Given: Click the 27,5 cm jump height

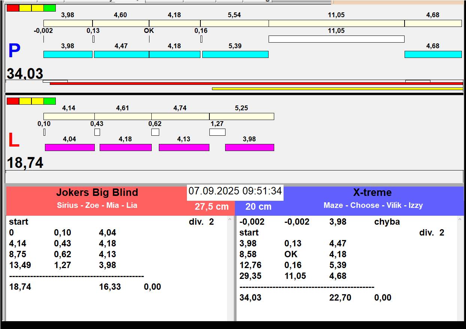Looking at the screenshot, I should (212, 206).
